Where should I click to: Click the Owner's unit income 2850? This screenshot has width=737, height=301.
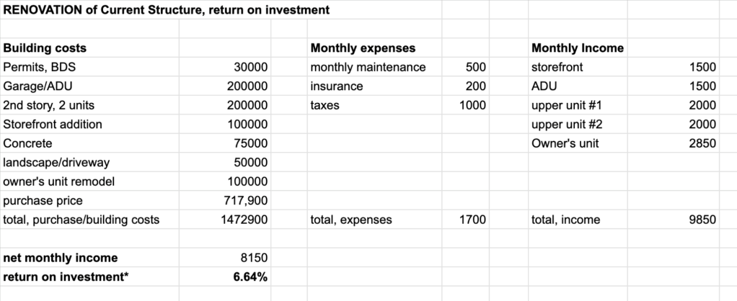pyautogui.click(x=702, y=143)
